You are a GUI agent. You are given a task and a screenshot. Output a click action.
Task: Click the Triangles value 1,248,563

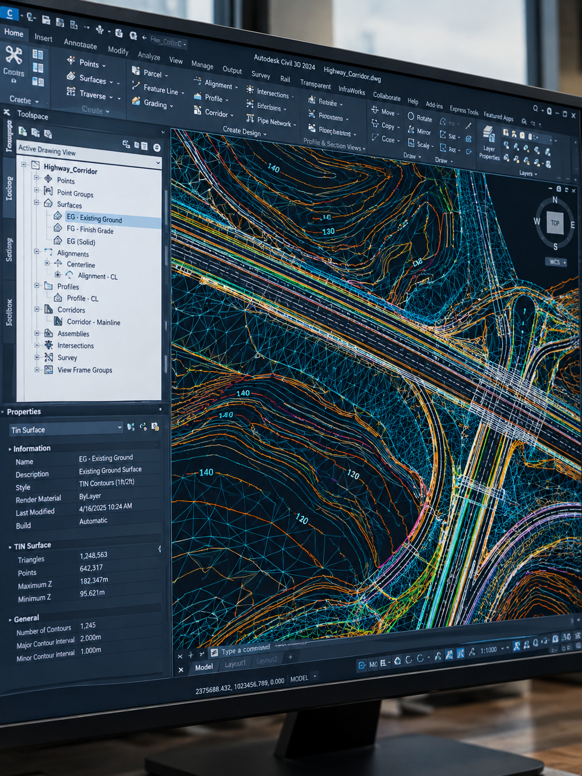click(93, 555)
